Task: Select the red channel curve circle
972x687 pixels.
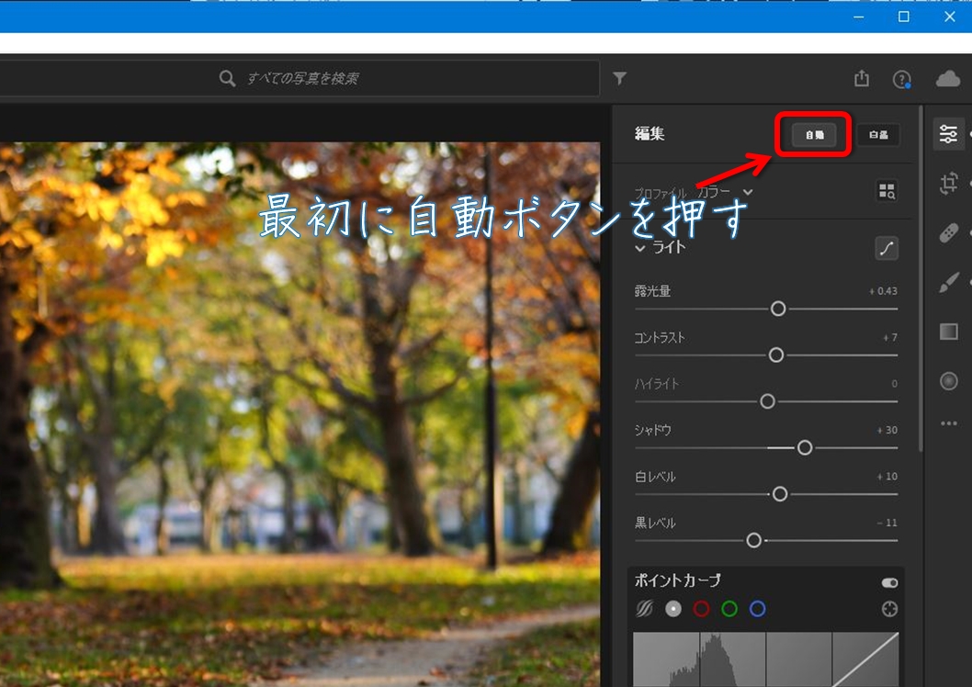Action: pyautogui.click(x=702, y=609)
